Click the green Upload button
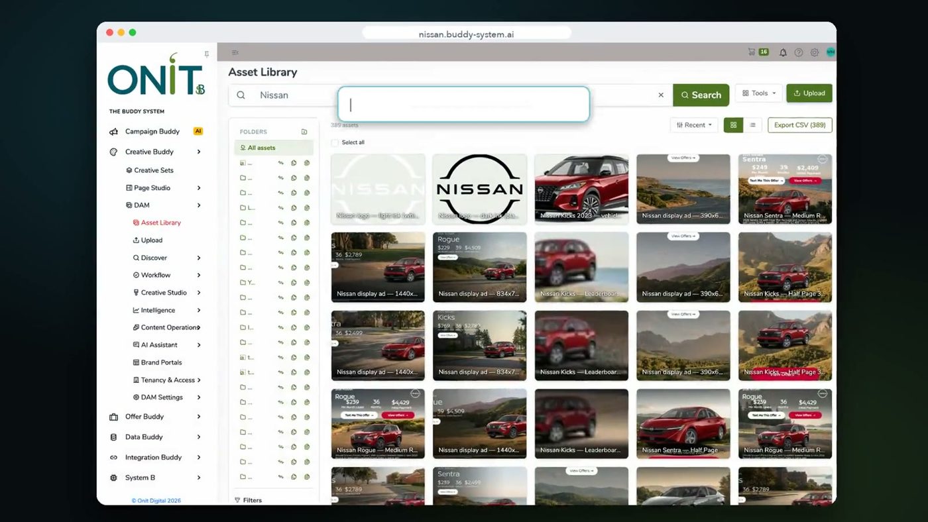 (809, 93)
